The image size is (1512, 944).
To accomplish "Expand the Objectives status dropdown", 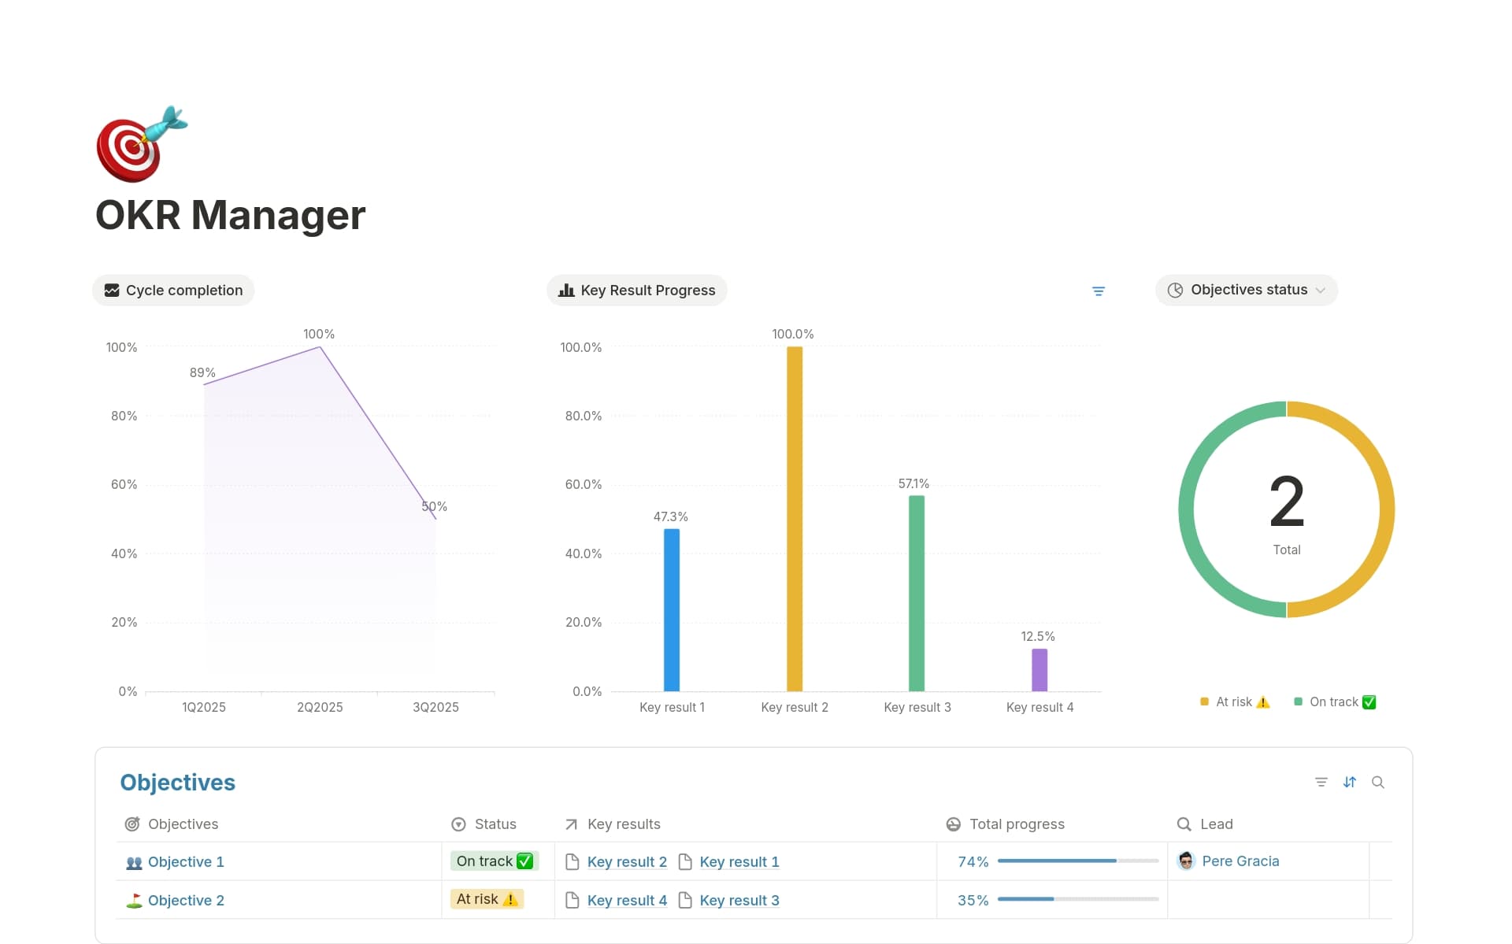I will pyautogui.click(x=1319, y=290).
